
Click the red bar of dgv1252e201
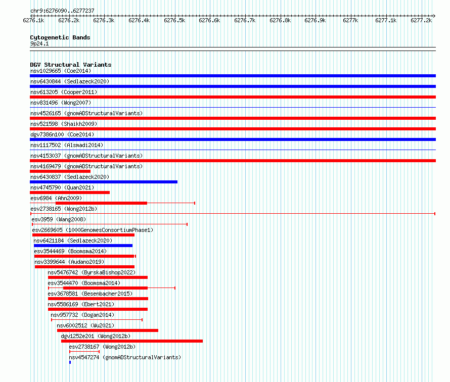pos(132,341)
